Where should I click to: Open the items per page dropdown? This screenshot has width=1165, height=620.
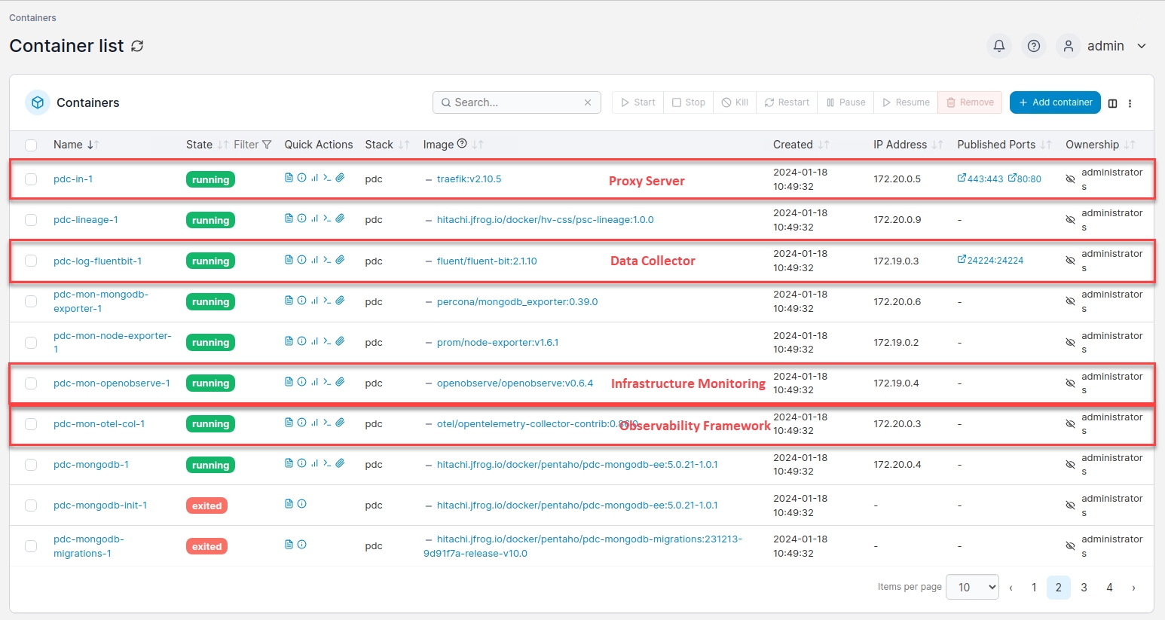coord(972,588)
